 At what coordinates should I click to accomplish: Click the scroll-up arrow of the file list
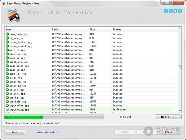point(179,29)
